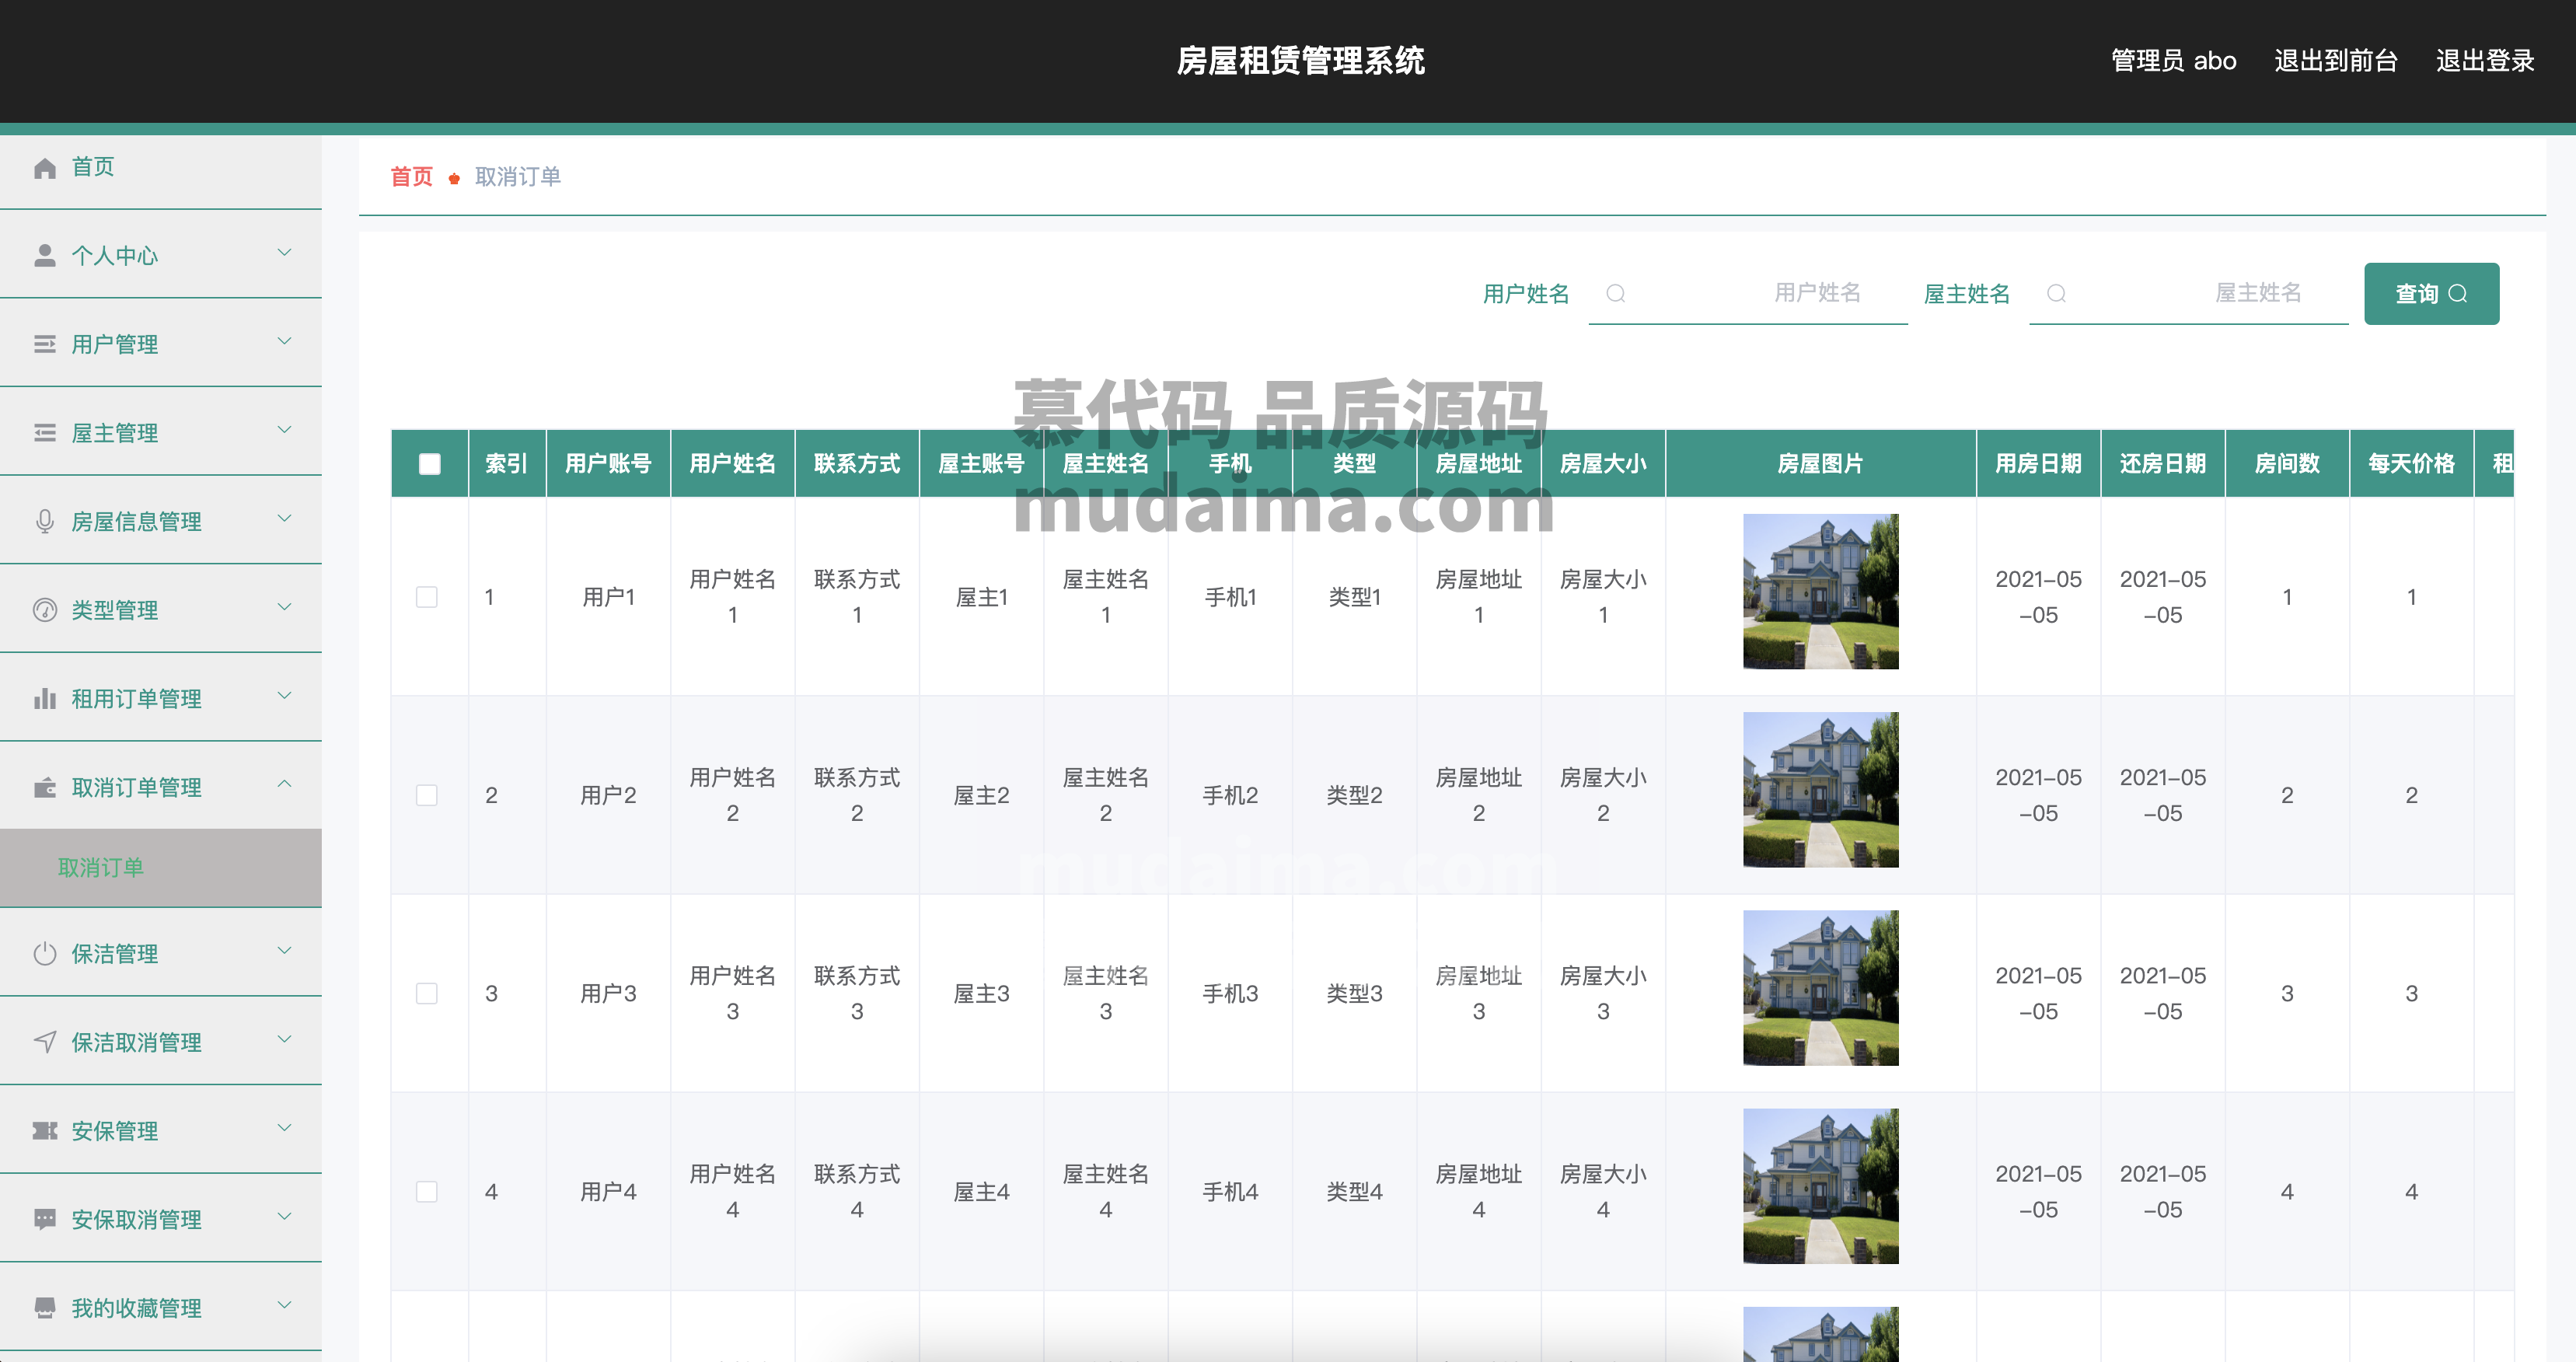The height and width of the screenshot is (1362, 2576).
Task: Click 取消订单 in the breadcrumb
Action: 518,177
